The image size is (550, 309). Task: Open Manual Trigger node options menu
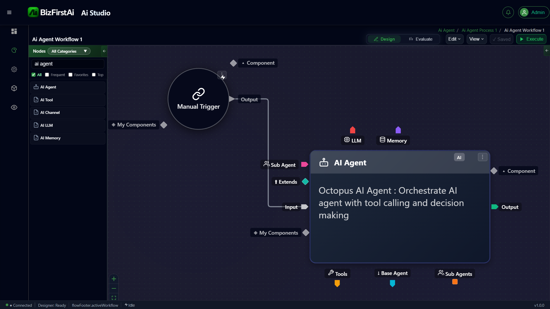pos(222,75)
